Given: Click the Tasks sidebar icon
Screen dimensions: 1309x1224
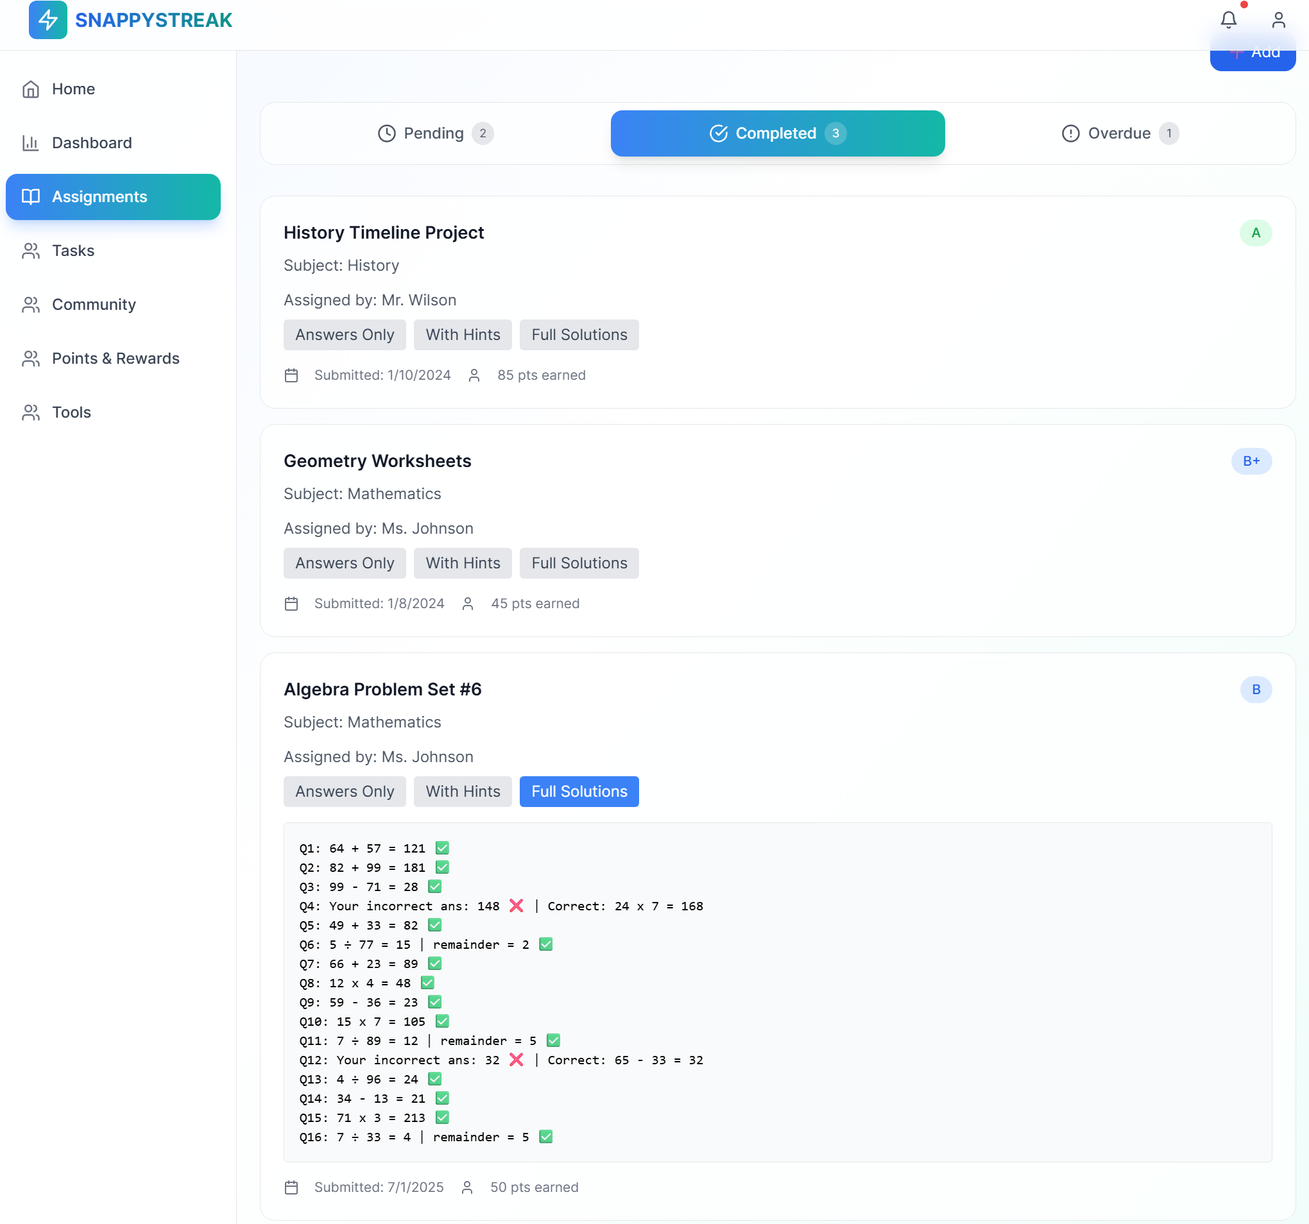Looking at the screenshot, I should (x=31, y=251).
